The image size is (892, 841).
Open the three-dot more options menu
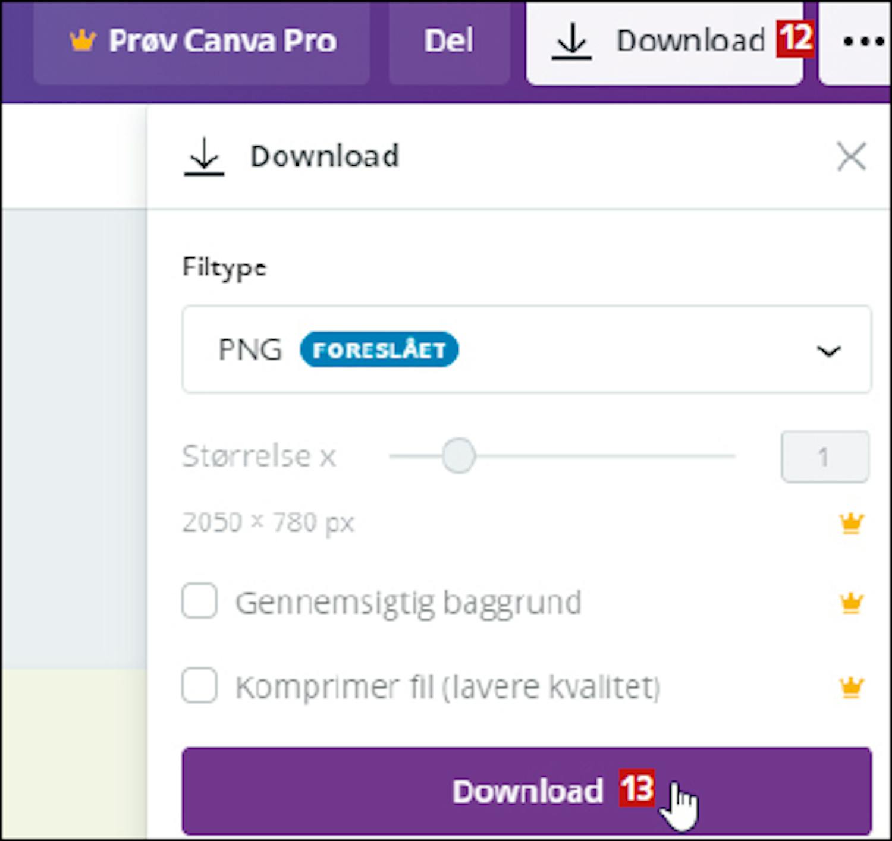(862, 42)
